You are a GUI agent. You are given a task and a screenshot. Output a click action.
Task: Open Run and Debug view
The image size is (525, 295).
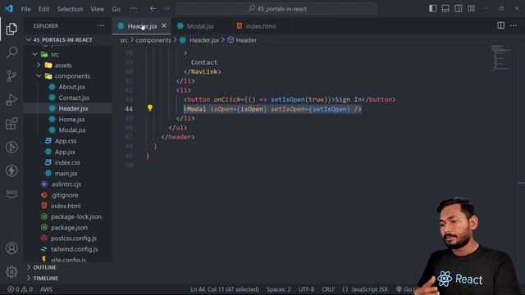click(11, 100)
